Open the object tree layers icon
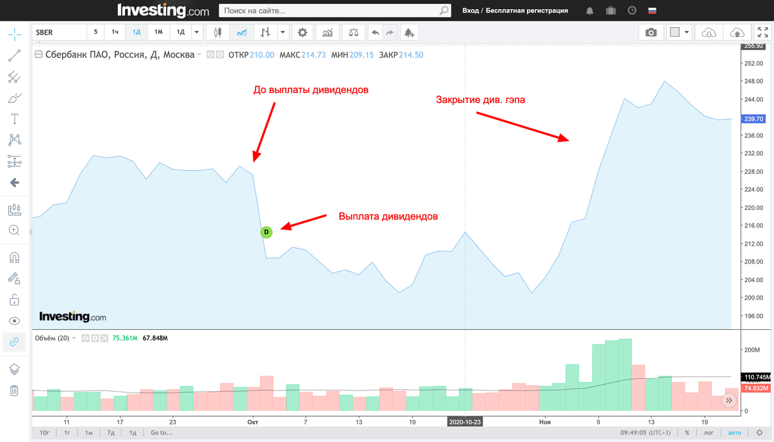This screenshot has height=442, width=774. coord(14,369)
